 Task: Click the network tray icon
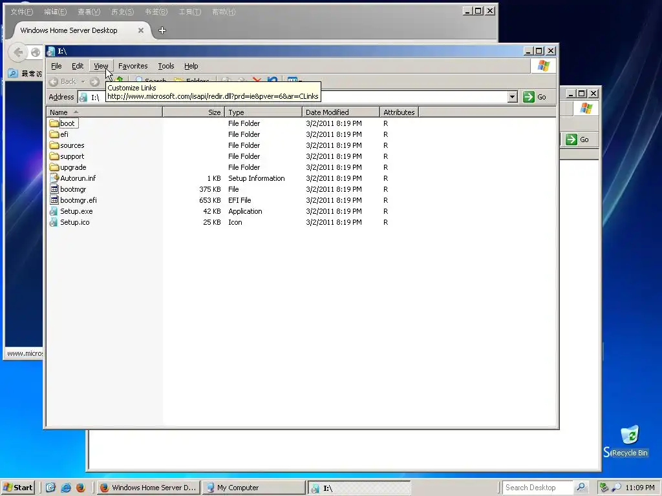pos(604,488)
